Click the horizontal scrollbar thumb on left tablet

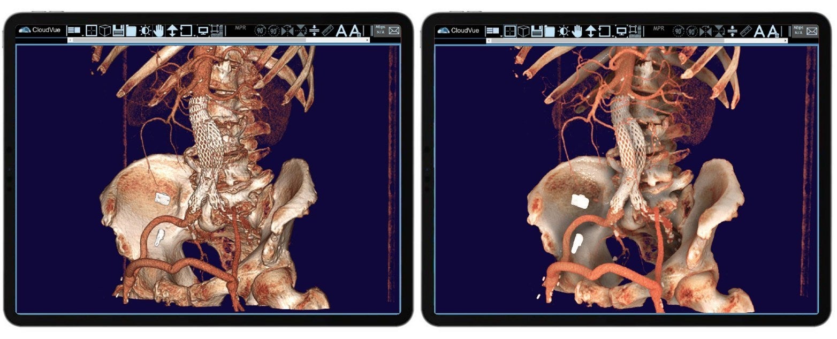pyautogui.click(x=189, y=40)
